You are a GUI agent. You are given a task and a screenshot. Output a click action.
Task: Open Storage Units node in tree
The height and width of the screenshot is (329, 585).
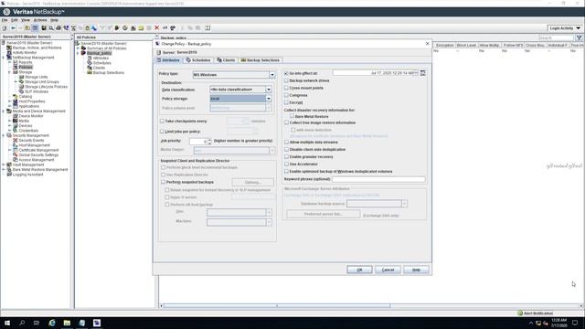[37, 77]
